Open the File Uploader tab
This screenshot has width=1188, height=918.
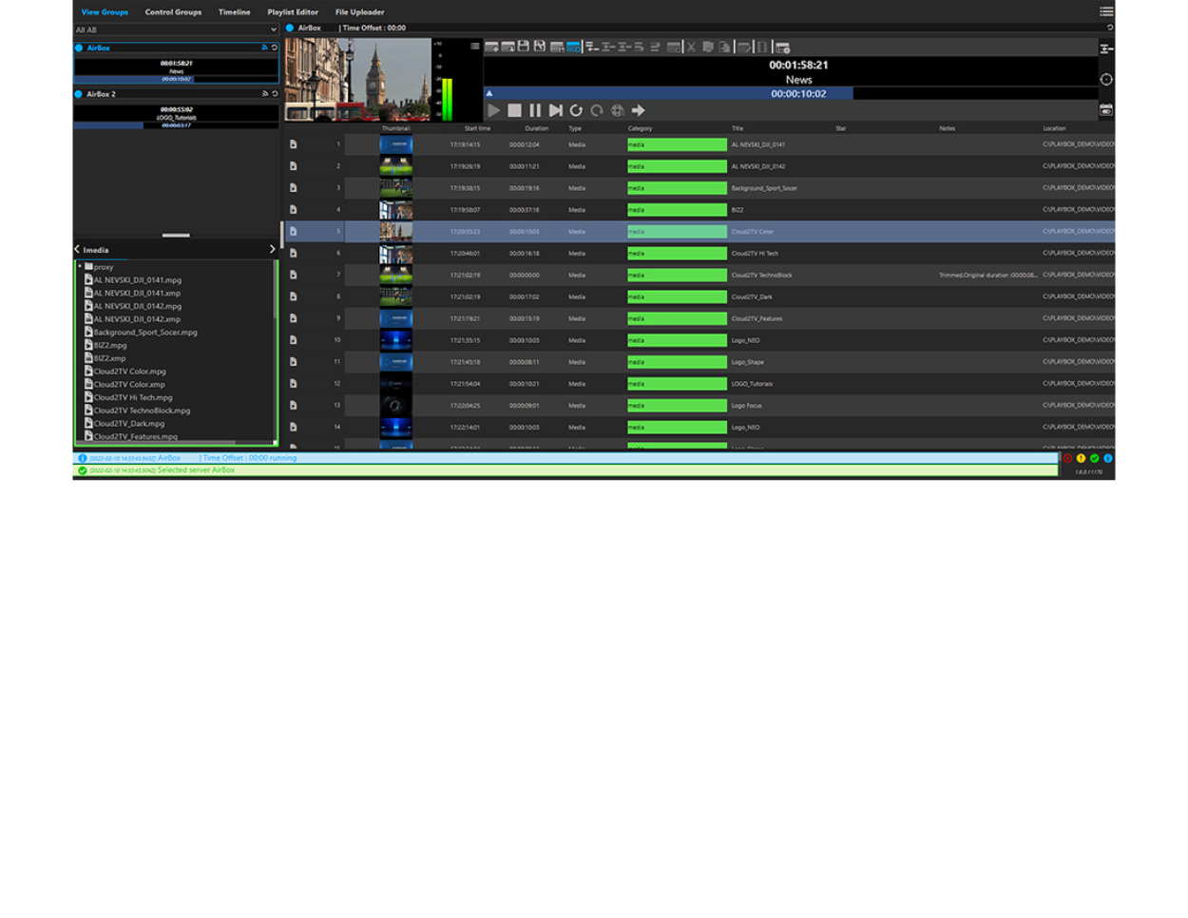tap(359, 12)
